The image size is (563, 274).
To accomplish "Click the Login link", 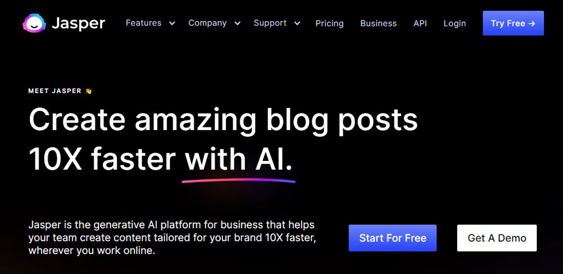I will pos(454,24).
